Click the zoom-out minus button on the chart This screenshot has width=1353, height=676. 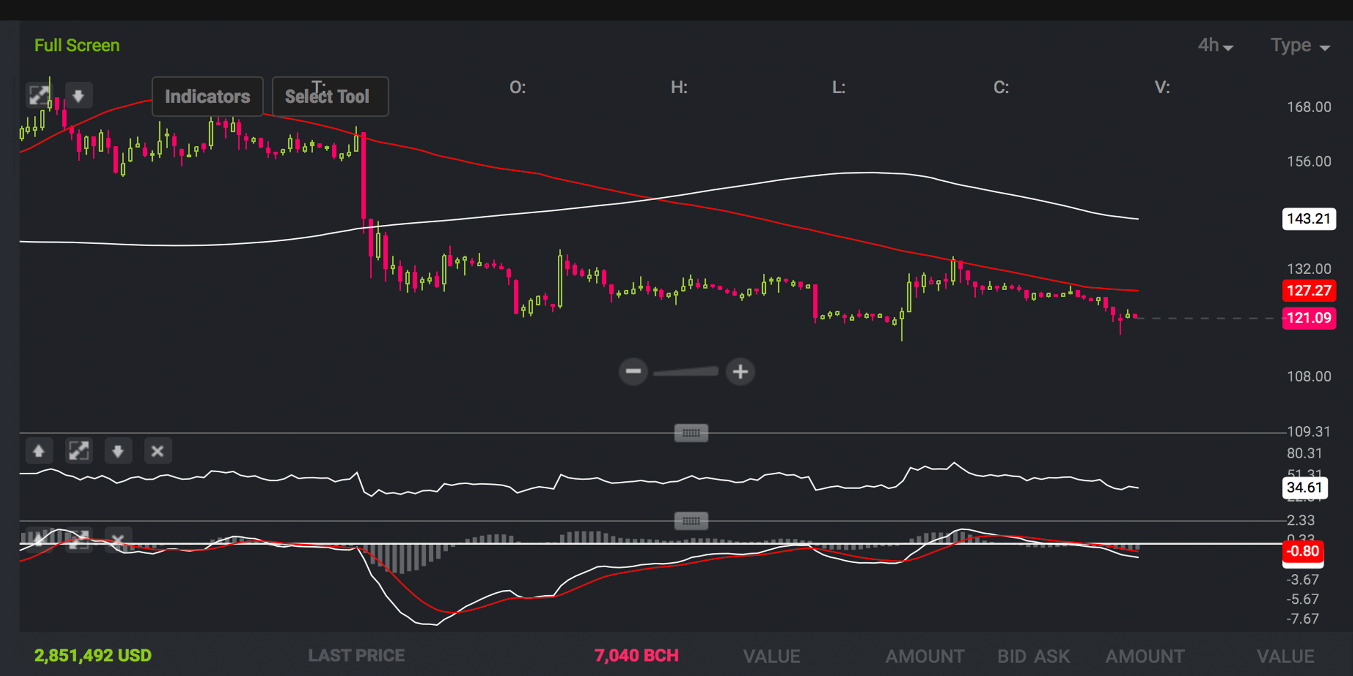(633, 371)
